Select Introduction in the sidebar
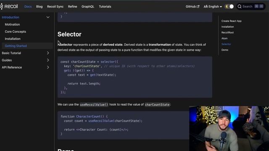This screenshot has height=151, width=269. click(11, 17)
